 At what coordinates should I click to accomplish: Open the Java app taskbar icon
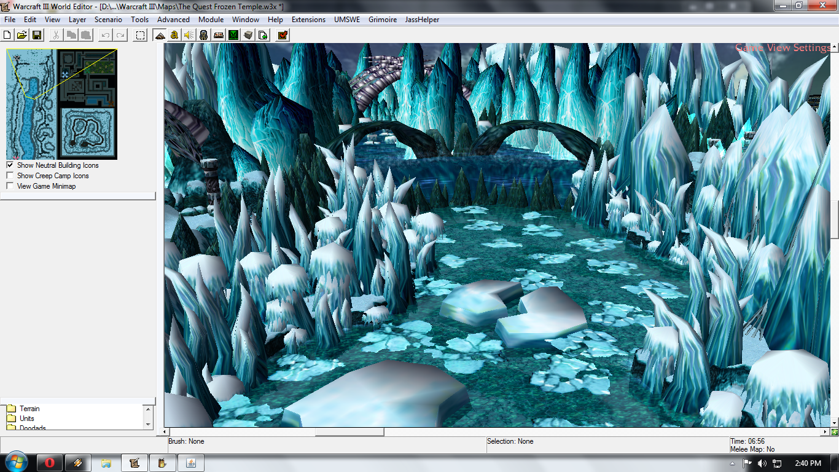click(x=191, y=463)
